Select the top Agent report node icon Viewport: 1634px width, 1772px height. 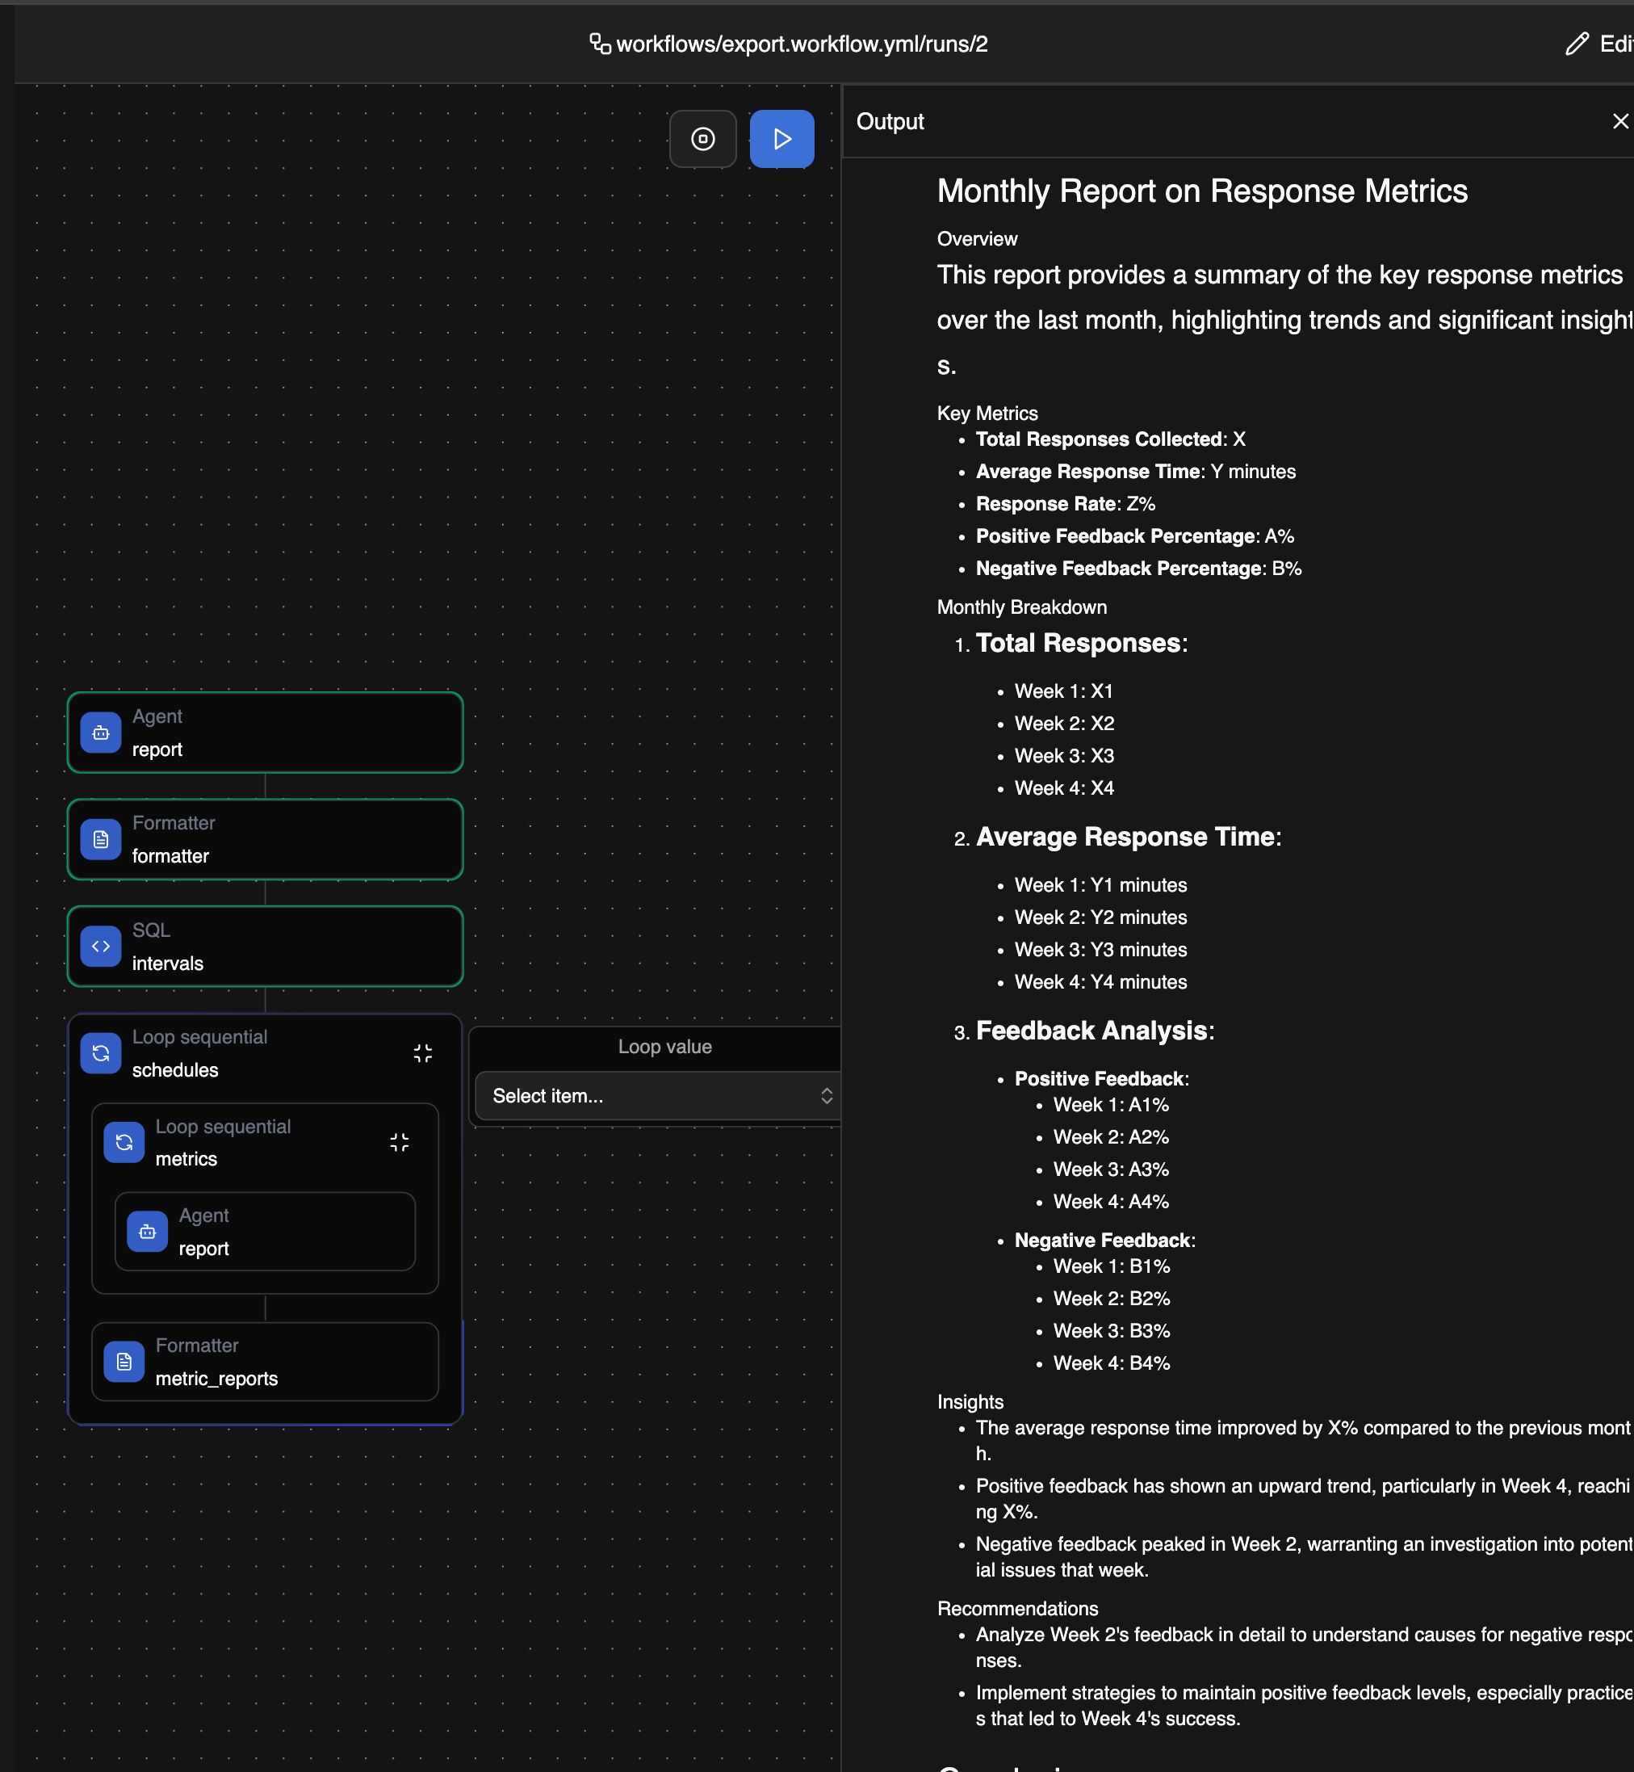[101, 733]
